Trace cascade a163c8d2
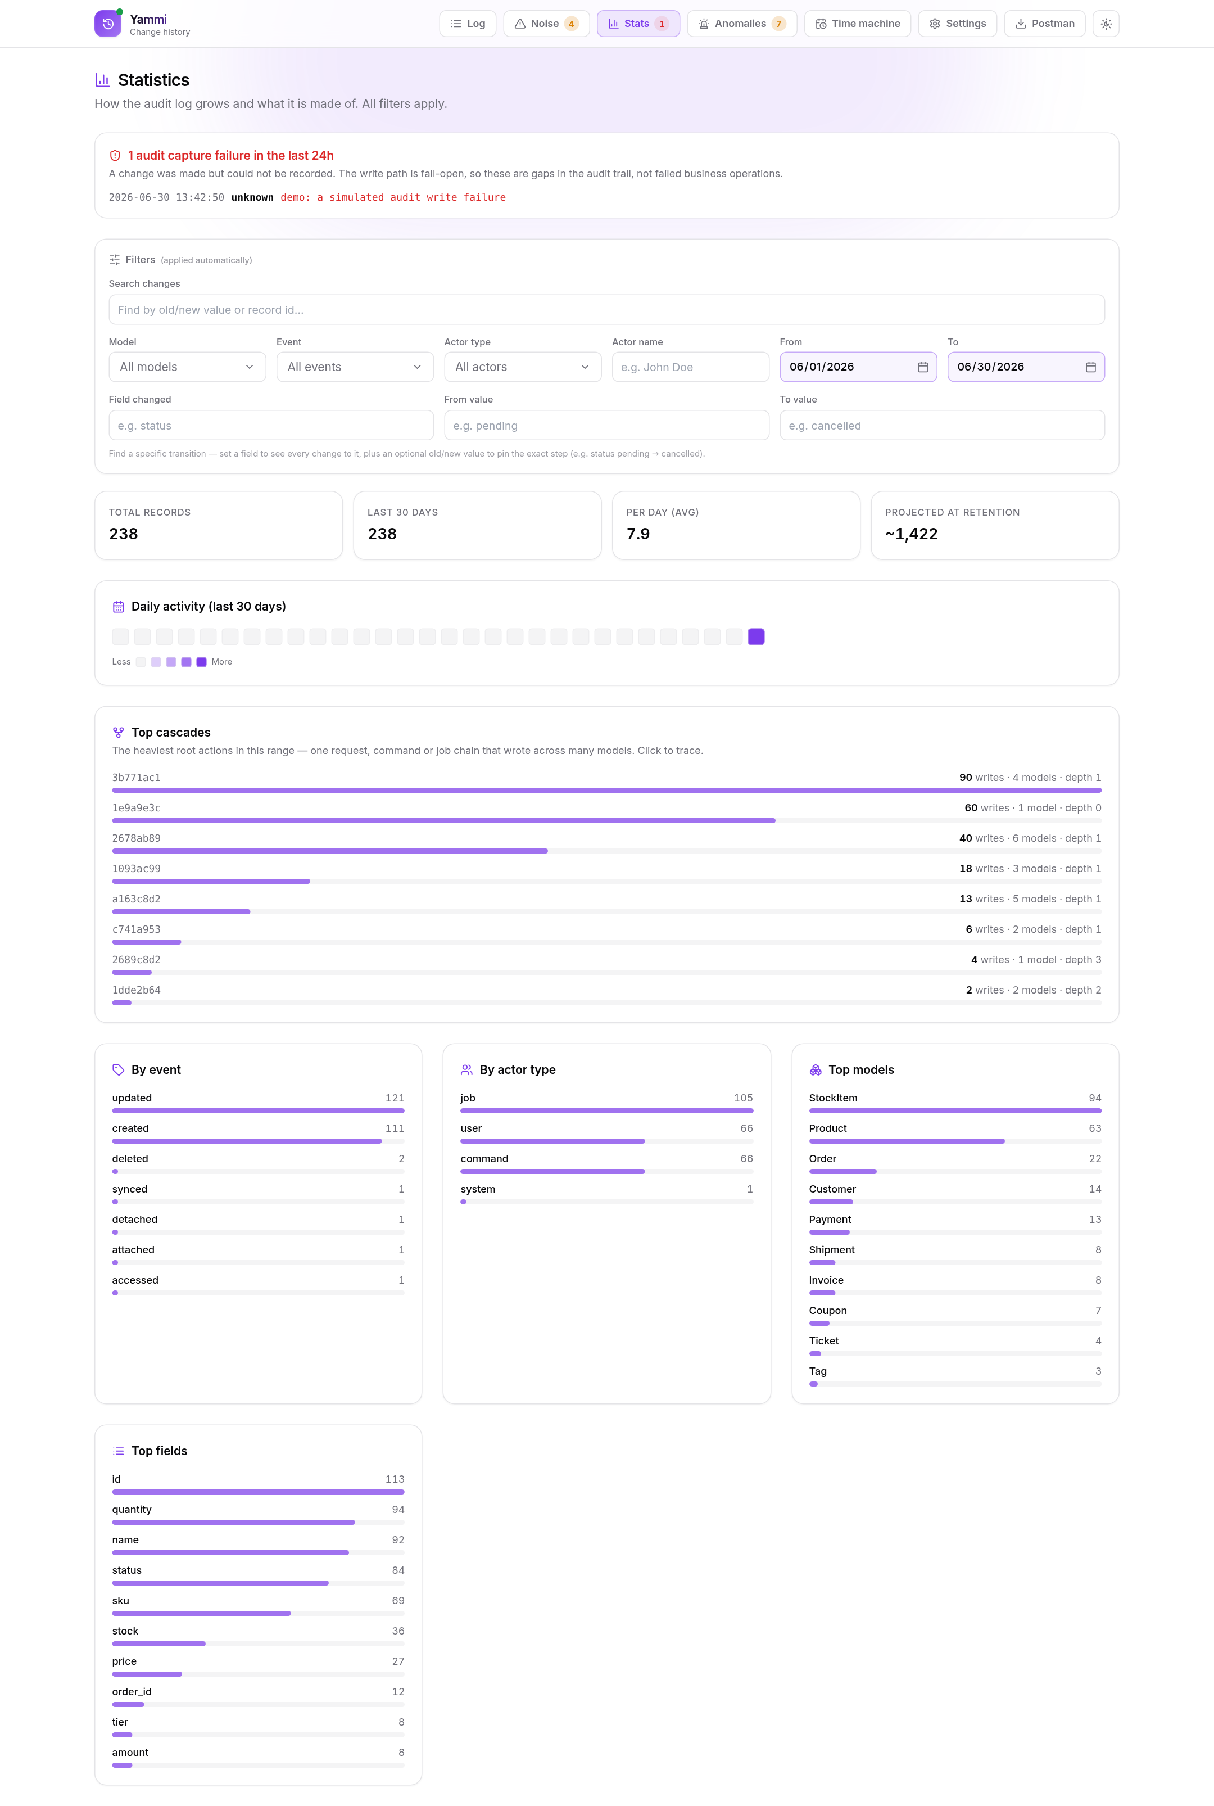 point(607,905)
